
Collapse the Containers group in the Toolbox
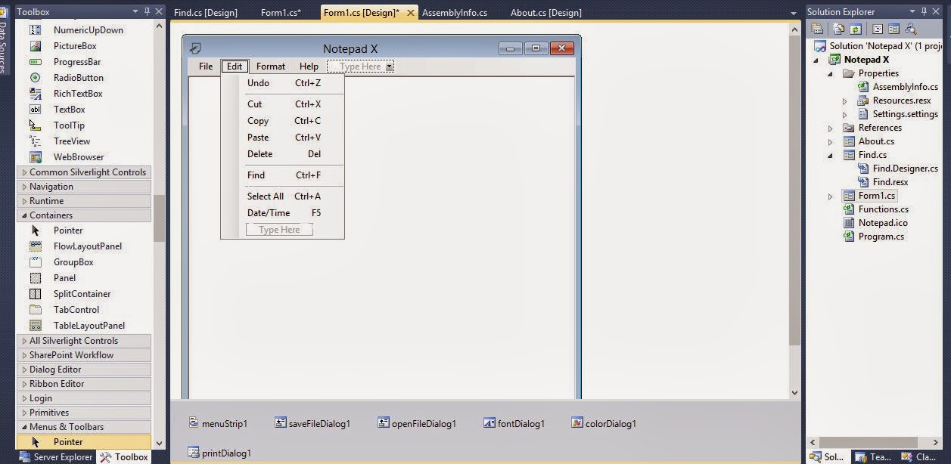click(x=51, y=215)
